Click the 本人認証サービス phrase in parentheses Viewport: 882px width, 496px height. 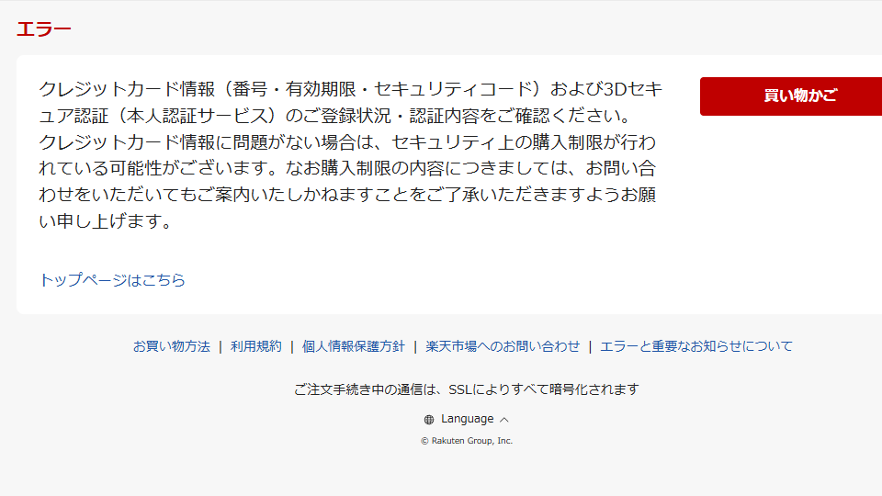pyautogui.click(x=198, y=116)
